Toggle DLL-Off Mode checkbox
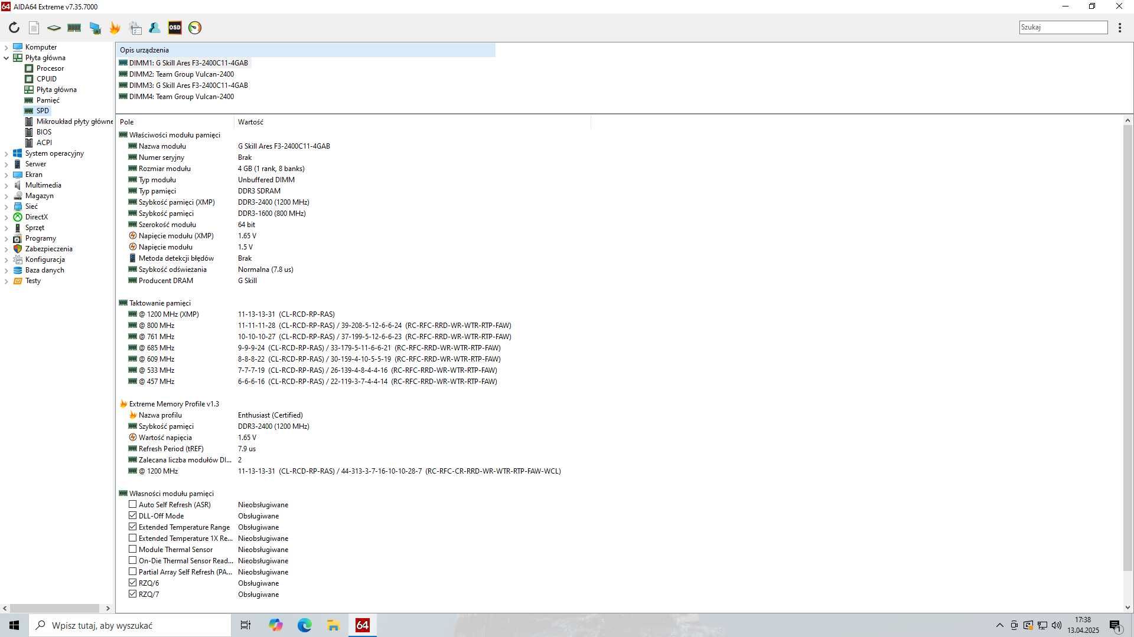 pos(132,515)
